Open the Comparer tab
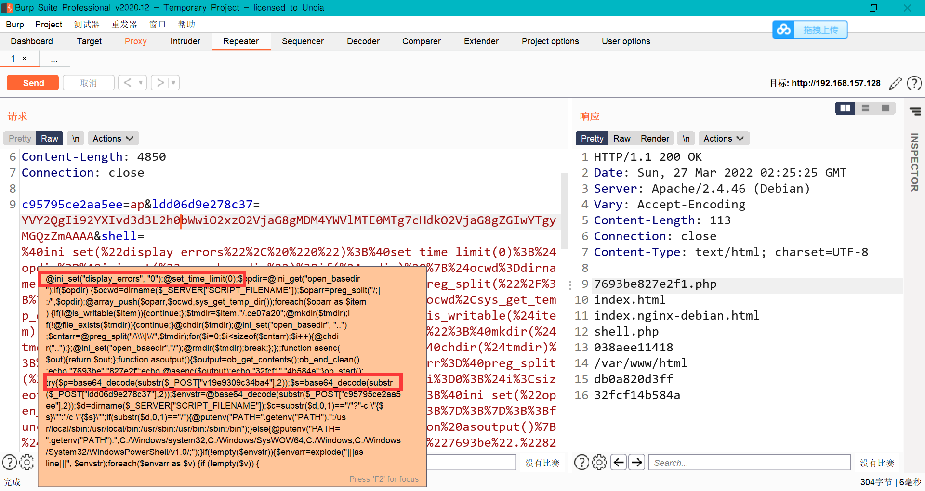925x491 pixels. (x=421, y=41)
